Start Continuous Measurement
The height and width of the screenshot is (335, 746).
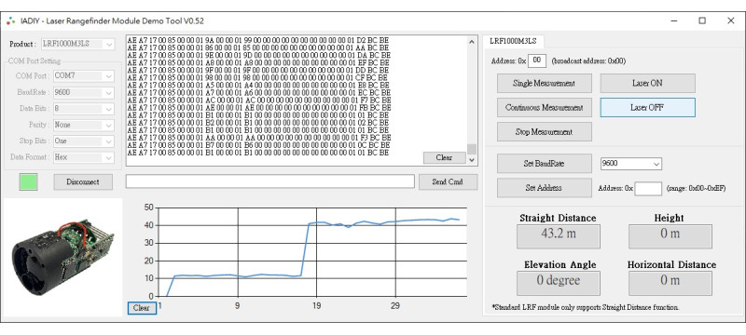pos(545,108)
